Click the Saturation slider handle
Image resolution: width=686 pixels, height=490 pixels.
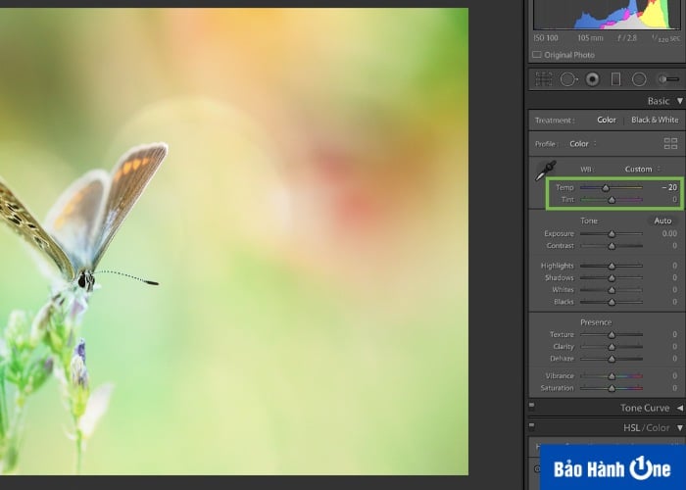612,388
